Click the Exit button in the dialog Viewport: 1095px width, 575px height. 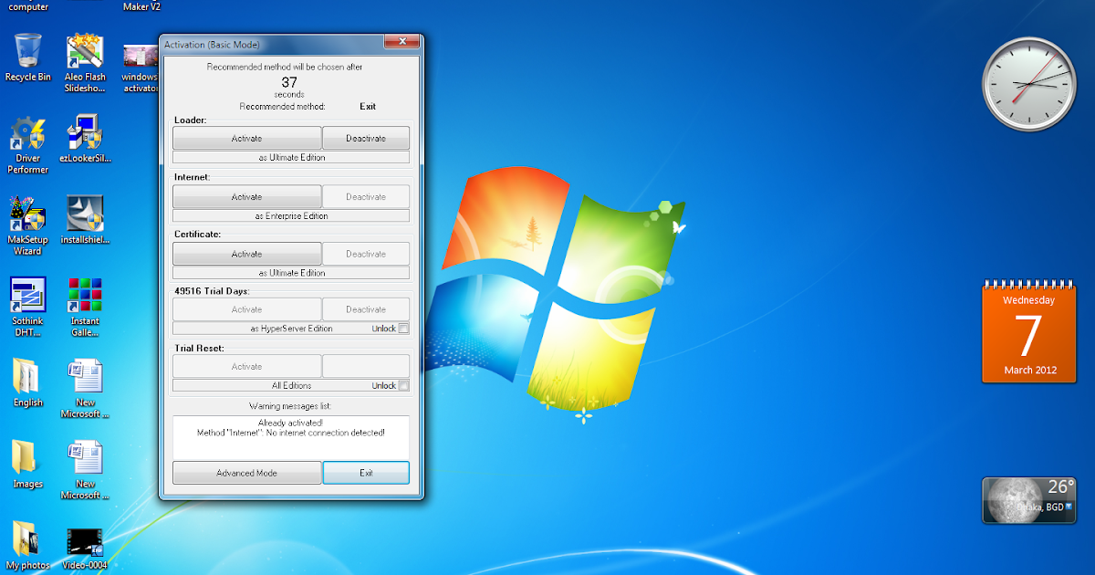tap(366, 473)
